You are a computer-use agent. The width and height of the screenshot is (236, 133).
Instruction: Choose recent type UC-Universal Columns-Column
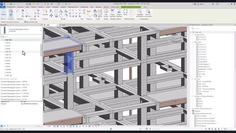click(15, 85)
